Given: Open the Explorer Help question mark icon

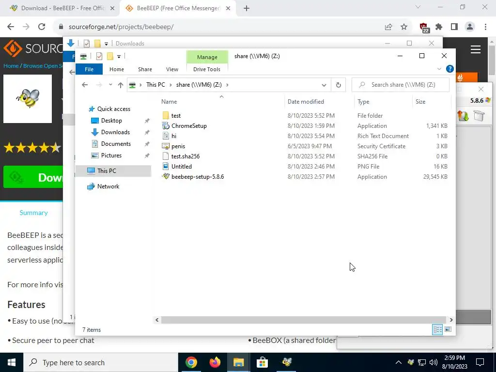Looking at the screenshot, I should point(449,69).
